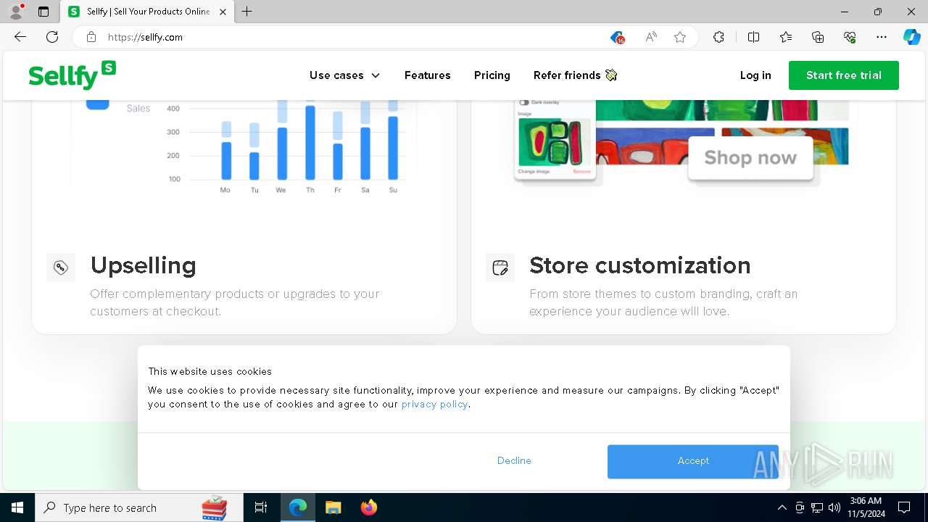This screenshot has height=522, width=928.
Task: Click the Shop now preview button
Action: coord(750,157)
